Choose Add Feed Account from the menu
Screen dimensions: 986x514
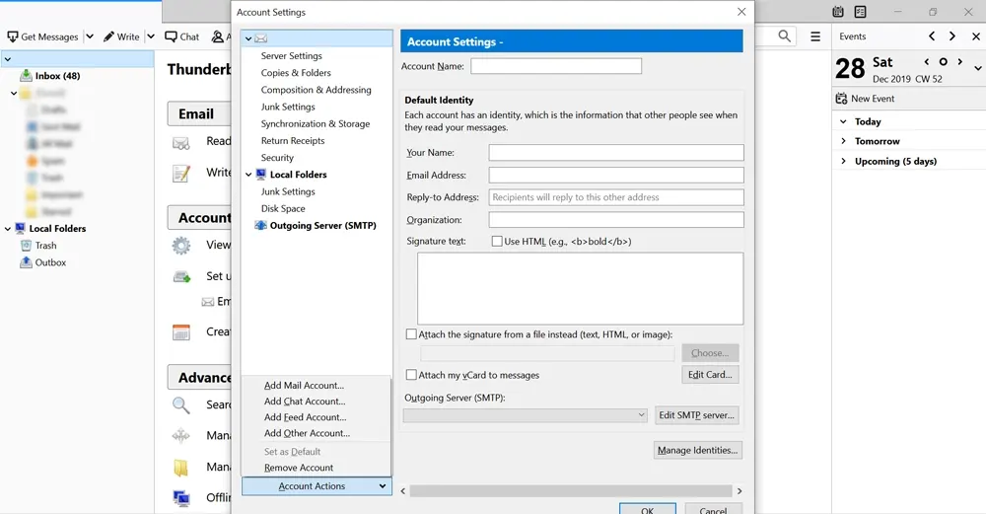pyautogui.click(x=305, y=417)
